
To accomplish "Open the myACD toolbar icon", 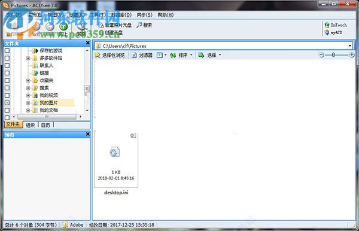I will click(x=334, y=32).
